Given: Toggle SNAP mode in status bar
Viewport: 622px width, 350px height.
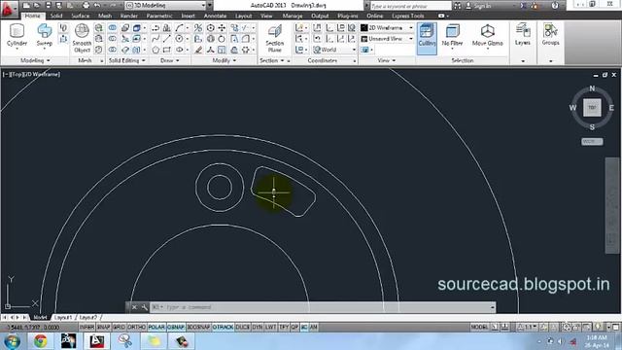Looking at the screenshot, I should 104,327.
